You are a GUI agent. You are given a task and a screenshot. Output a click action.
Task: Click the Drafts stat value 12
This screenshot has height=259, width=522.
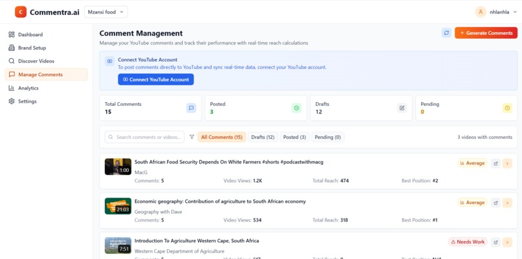click(319, 112)
